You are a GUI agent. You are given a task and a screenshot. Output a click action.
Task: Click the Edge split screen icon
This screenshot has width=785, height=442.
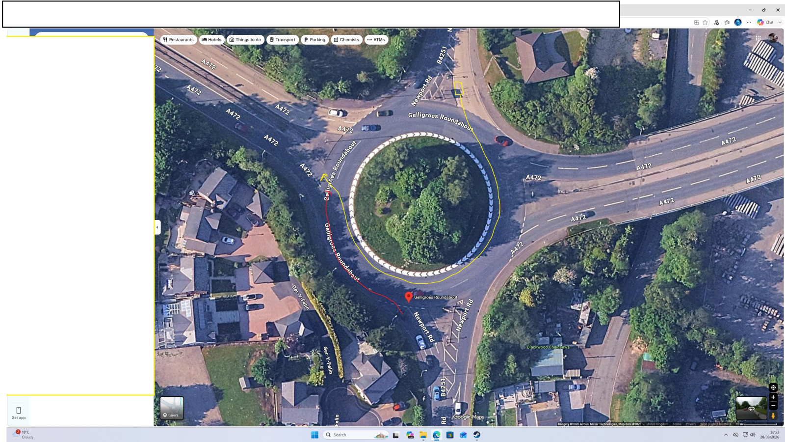point(696,22)
